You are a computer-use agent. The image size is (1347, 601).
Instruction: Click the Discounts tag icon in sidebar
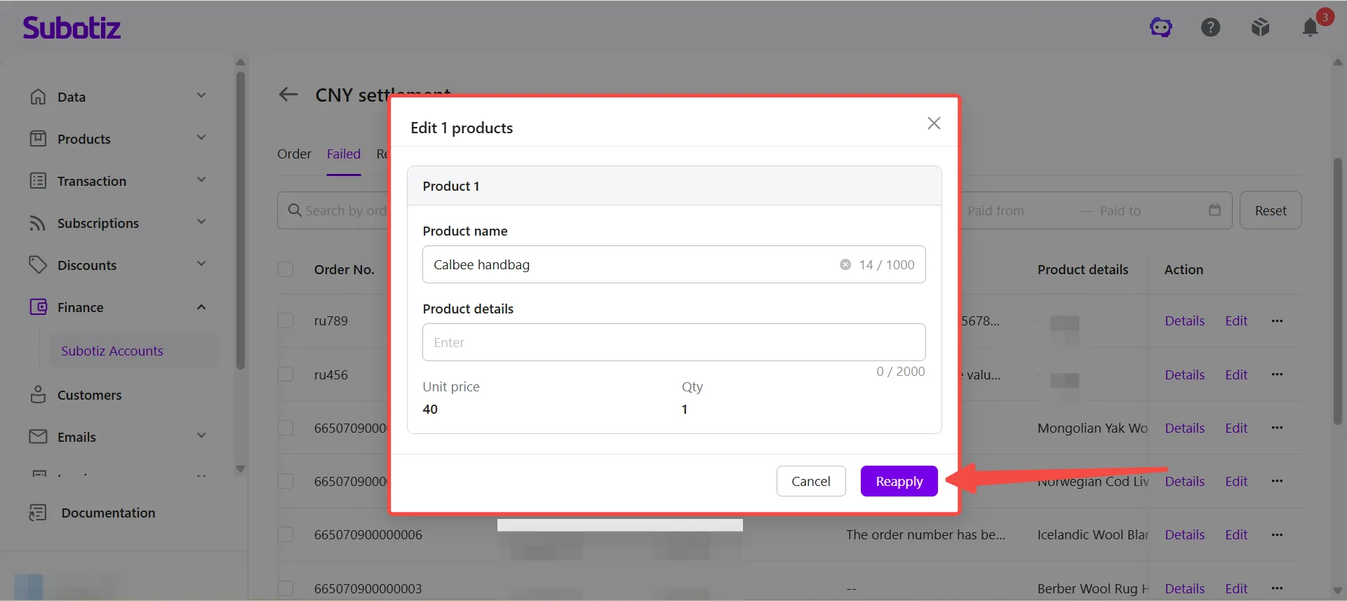point(38,265)
